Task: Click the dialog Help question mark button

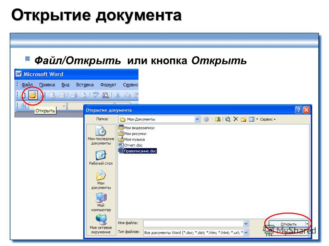Action: [298, 110]
